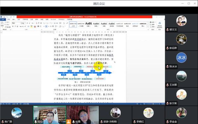Toggle Italic formatting in the ribbon
This screenshot has width=198, height=124.
(x=15, y=26)
